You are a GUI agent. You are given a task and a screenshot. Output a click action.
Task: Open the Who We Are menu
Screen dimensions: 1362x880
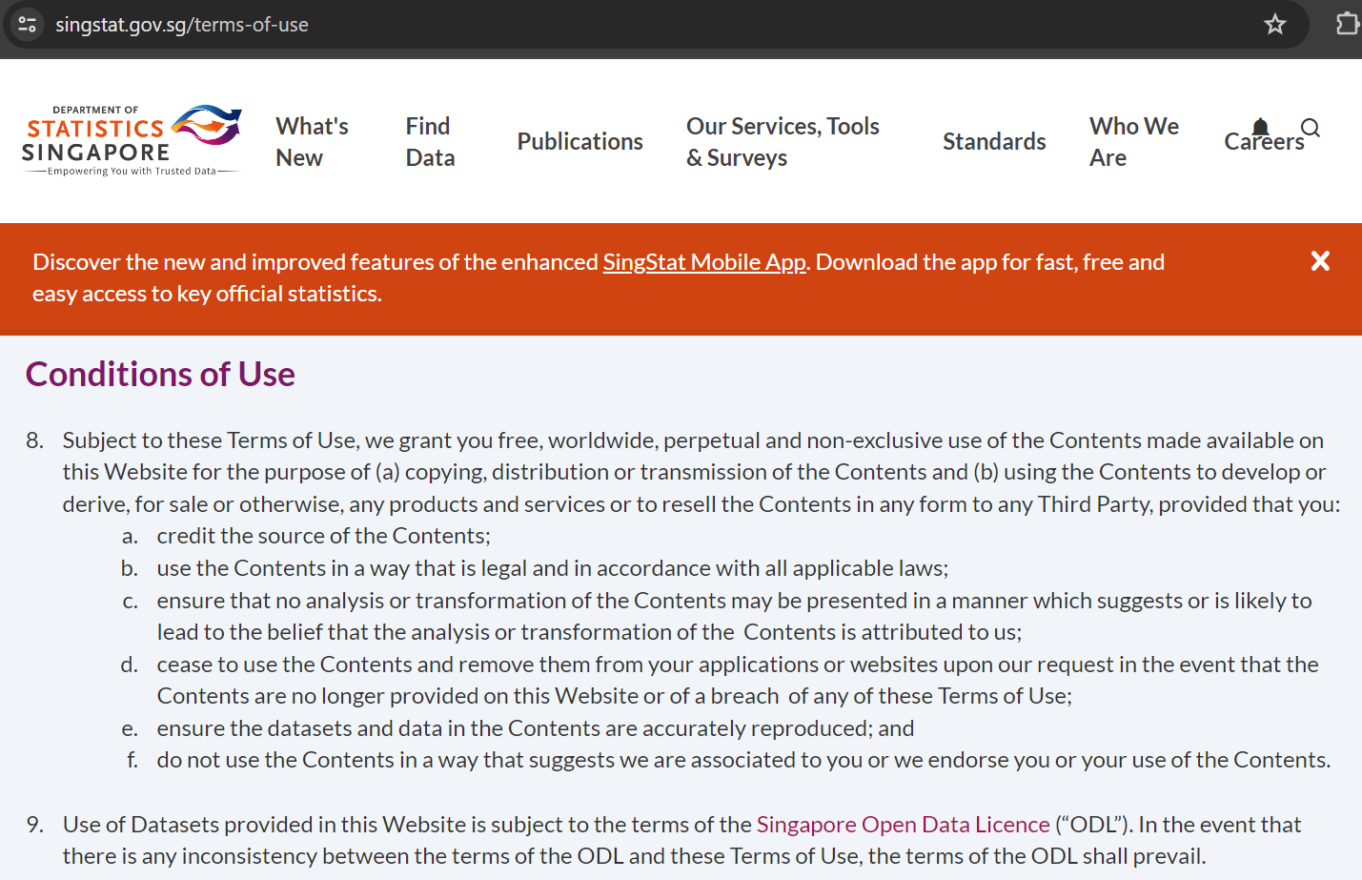(1133, 142)
